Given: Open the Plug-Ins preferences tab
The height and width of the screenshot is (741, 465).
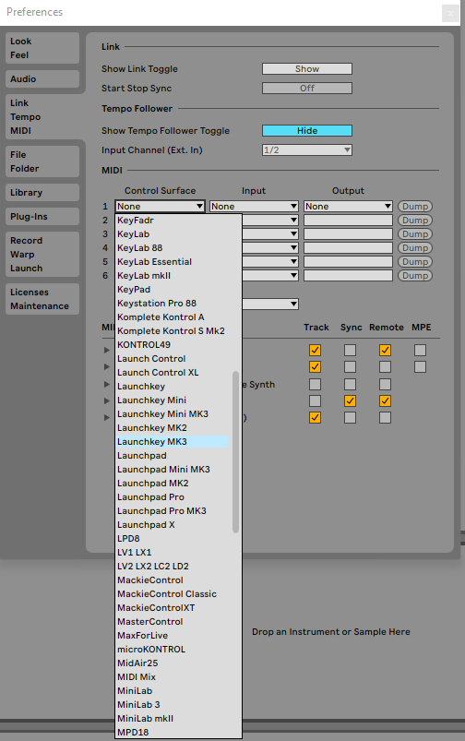Looking at the screenshot, I should [x=42, y=217].
